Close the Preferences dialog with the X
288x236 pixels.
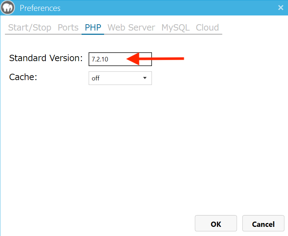281,8
